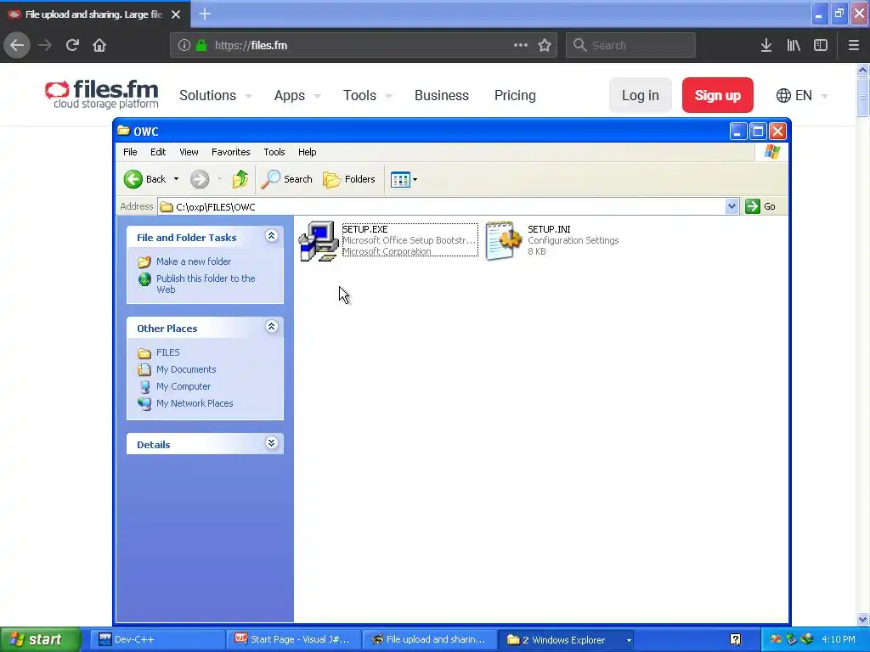This screenshot has width=870, height=652.
Task: Open the page actions three-dots menu
Action: [521, 45]
